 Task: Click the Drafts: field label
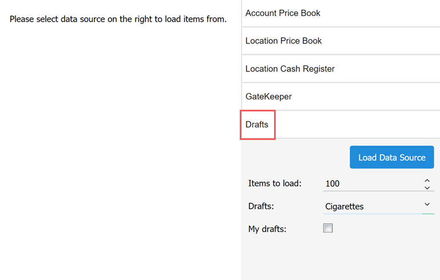pos(261,206)
